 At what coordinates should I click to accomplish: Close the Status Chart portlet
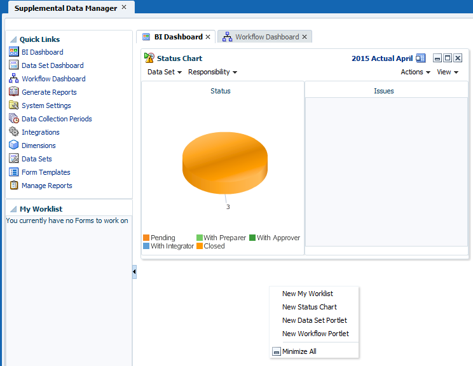pyautogui.click(x=458, y=58)
